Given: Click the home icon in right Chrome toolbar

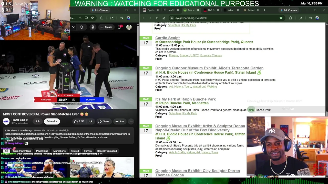Looking at the screenshot, I should 164,18.
